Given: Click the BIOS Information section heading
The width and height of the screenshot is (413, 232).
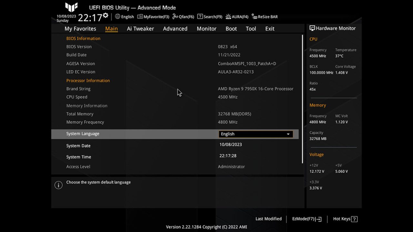Looking at the screenshot, I should [x=83, y=38].
